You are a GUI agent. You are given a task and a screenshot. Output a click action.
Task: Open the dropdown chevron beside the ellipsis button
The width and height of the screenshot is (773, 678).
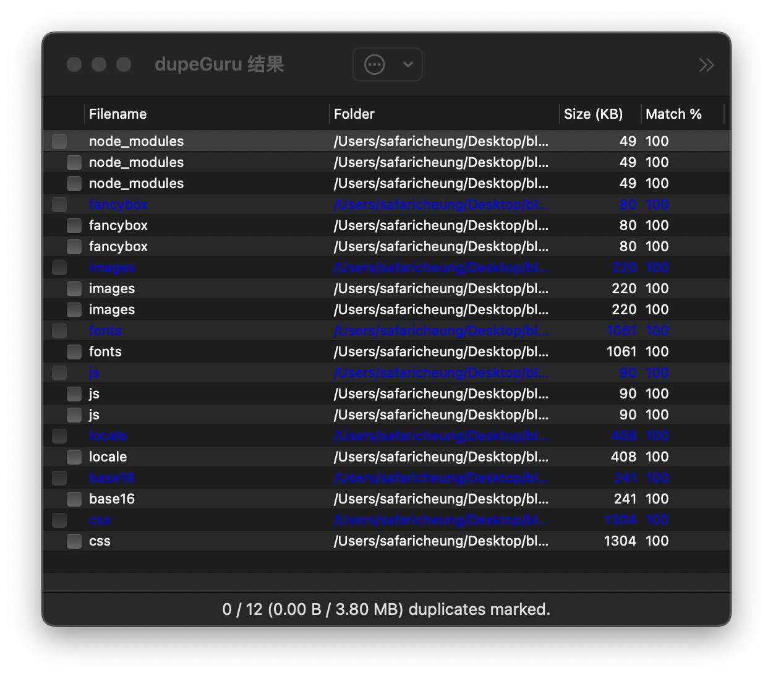tap(407, 64)
